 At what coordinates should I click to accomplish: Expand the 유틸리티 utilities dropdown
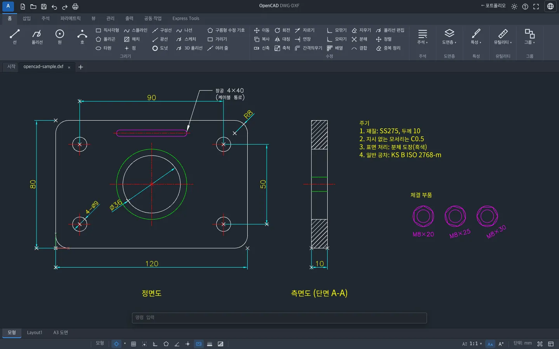tap(503, 37)
